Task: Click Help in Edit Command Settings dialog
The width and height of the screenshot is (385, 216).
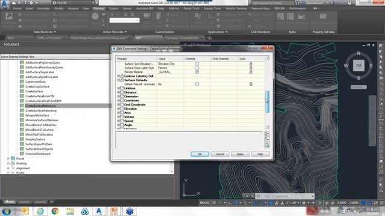Action: coord(260,154)
